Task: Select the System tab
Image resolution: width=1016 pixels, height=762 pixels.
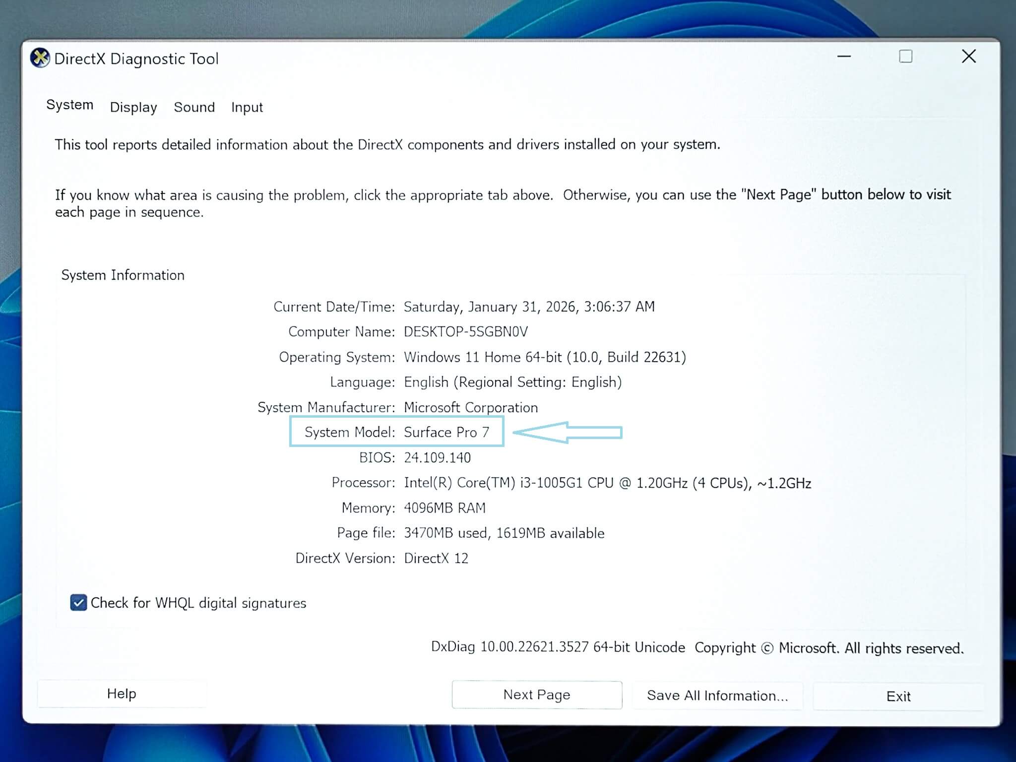Action: [x=70, y=105]
